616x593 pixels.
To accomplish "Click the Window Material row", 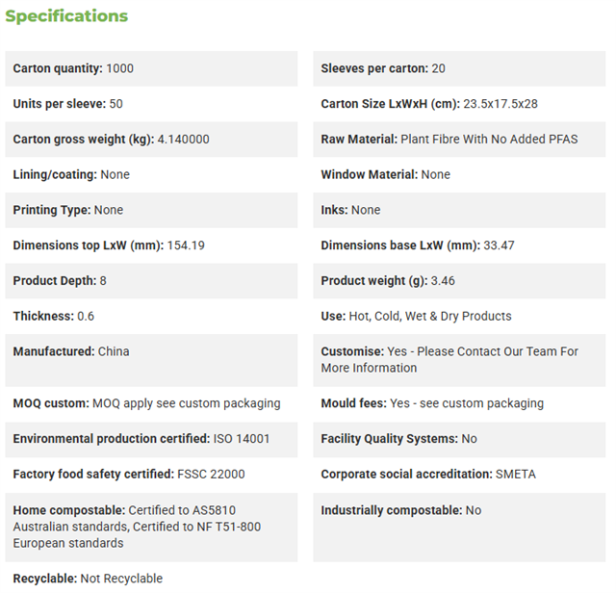I will pos(459,174).
